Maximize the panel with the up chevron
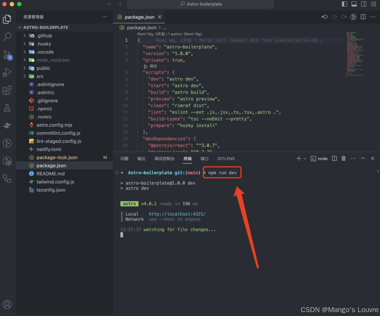The width and height of the screenshot is (380, 316). point(363,159)
